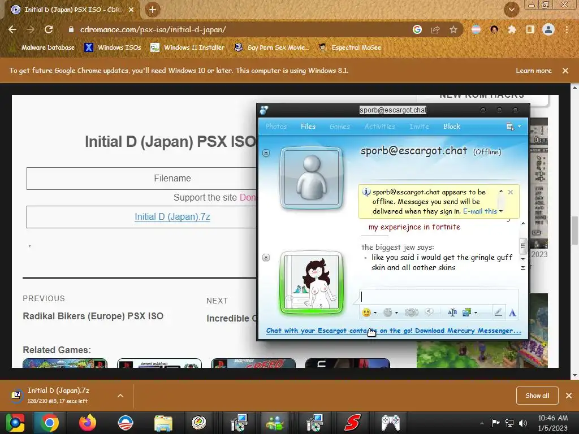Open the Chrome extensions puzzle icon

click(x=512, y=29)
